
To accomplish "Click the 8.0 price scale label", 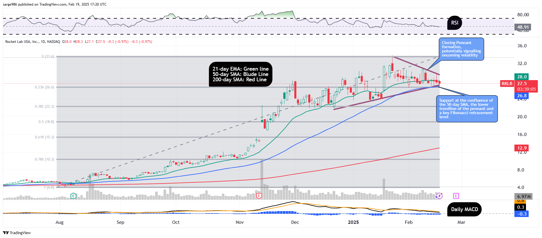I will [x=521, y=170].
